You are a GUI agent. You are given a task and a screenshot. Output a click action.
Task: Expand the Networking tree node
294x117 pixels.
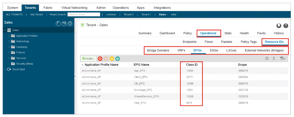click(9, 41)
